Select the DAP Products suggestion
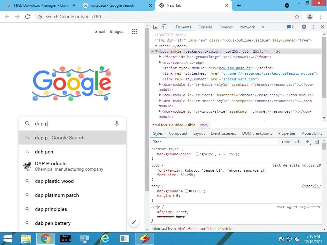Screen dimensions: 327x245 72,166
